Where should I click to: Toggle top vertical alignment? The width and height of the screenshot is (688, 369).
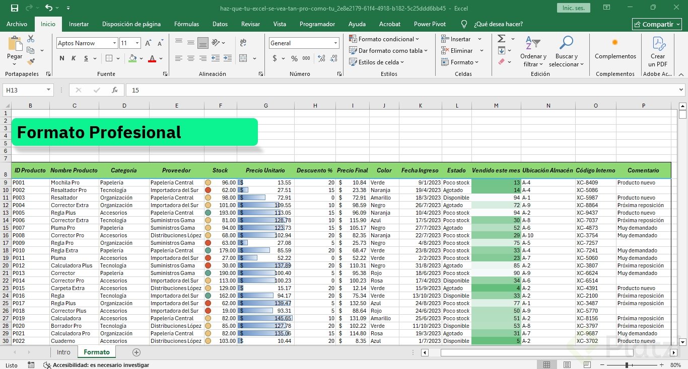(x=179, y=43)
